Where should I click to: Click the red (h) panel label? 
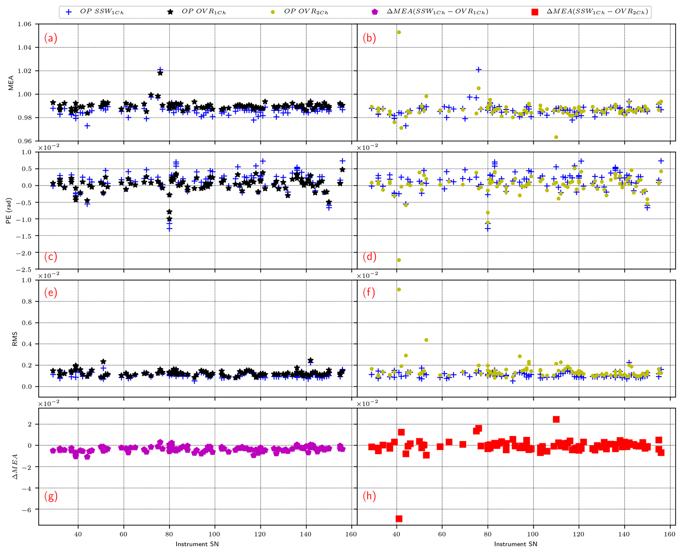369,496
